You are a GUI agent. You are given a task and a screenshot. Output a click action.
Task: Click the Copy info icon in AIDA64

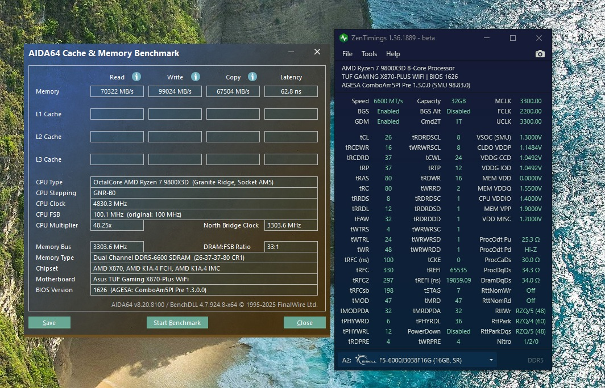click(252, 77)
